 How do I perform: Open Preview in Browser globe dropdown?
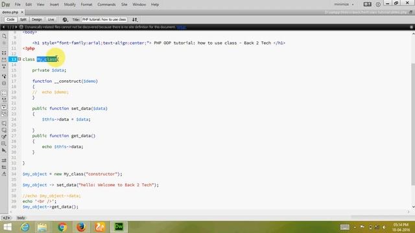click(x=65, y=19)
